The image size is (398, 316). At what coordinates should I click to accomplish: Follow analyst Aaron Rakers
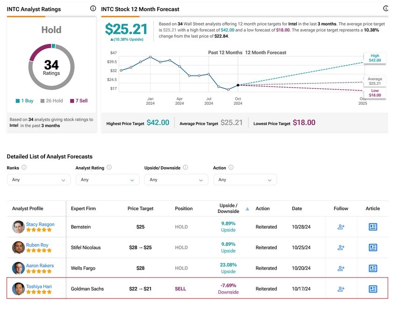[x=341, y=268]
